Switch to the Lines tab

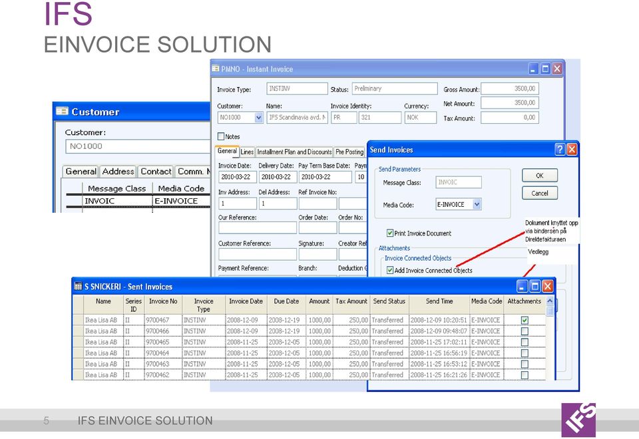[x=247, y=152]
